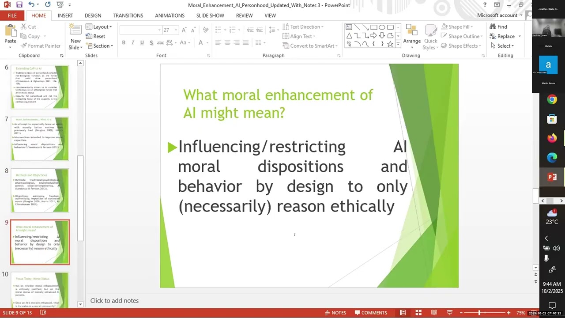Viewport: 565px width, 318px height.
Task: Click Normal view icon in status bar
Action: pos(403,313)
